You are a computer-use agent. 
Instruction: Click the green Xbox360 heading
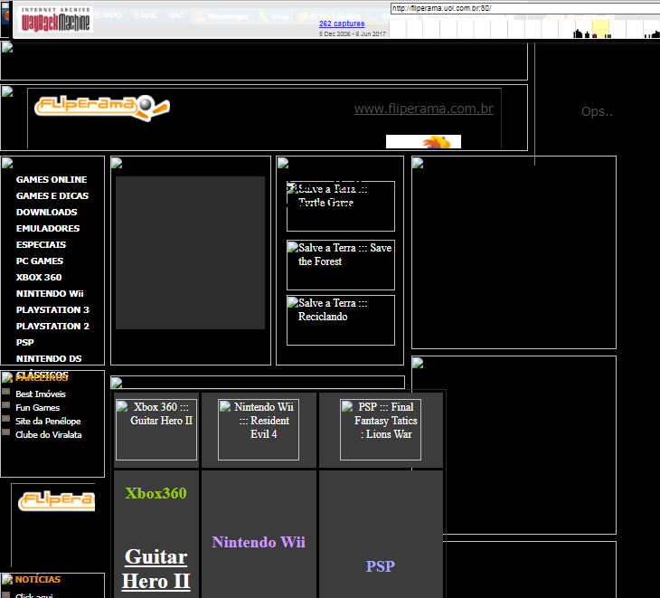click(156, 493)
